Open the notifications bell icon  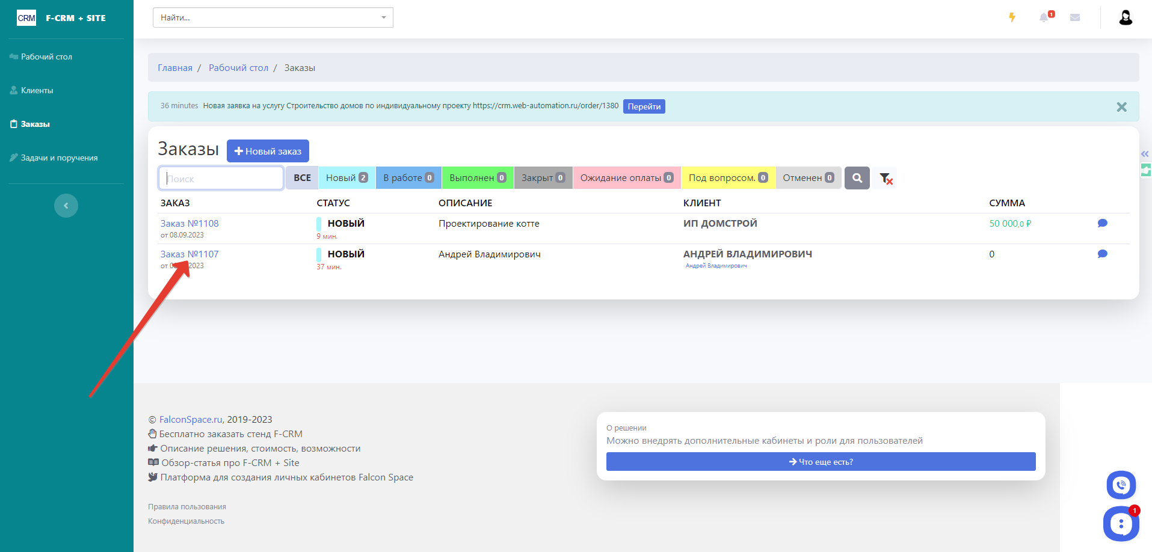pos(1044,17)
